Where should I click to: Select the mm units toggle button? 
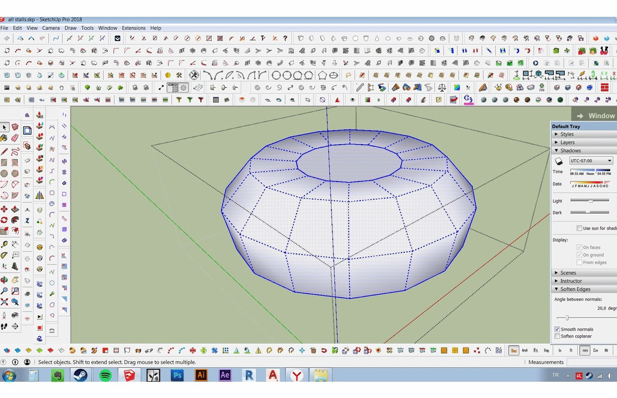point(585,350)
